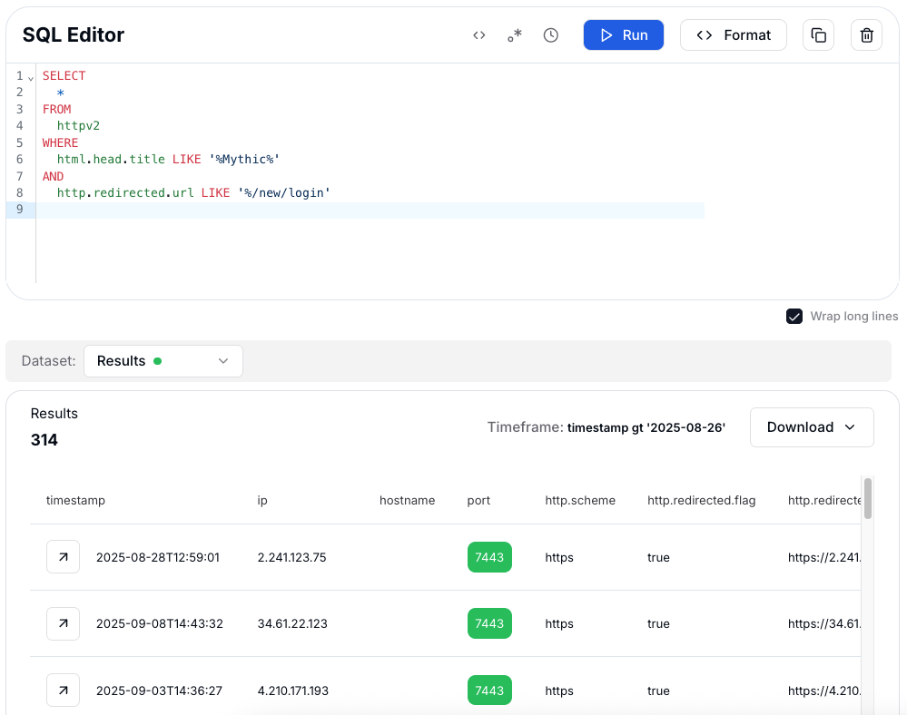907x715 pixels.
Task: Expand the Download menu
Action: pos(812,427)
